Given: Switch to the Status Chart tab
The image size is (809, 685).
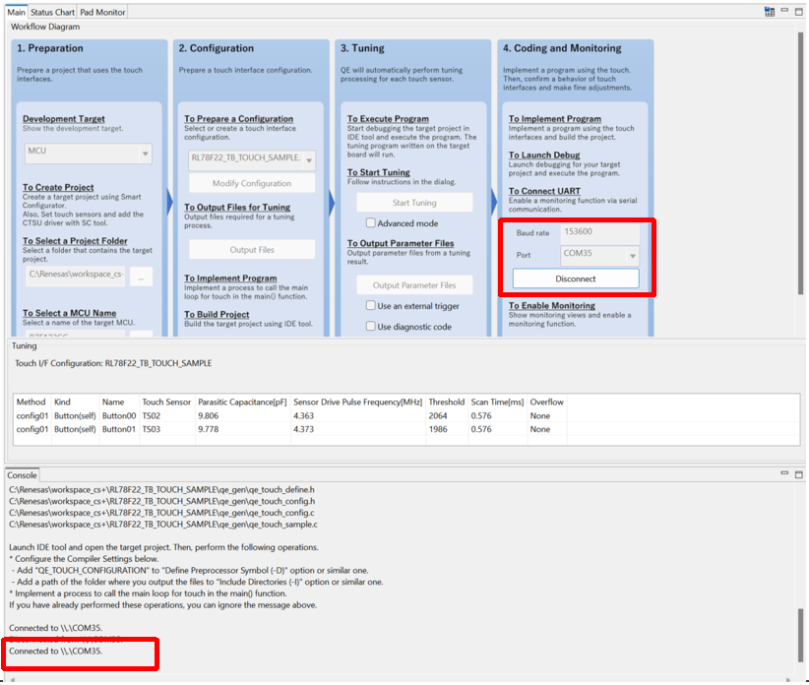Looking at the screenshot, I should pyautogui.click(x=52, y=12).
